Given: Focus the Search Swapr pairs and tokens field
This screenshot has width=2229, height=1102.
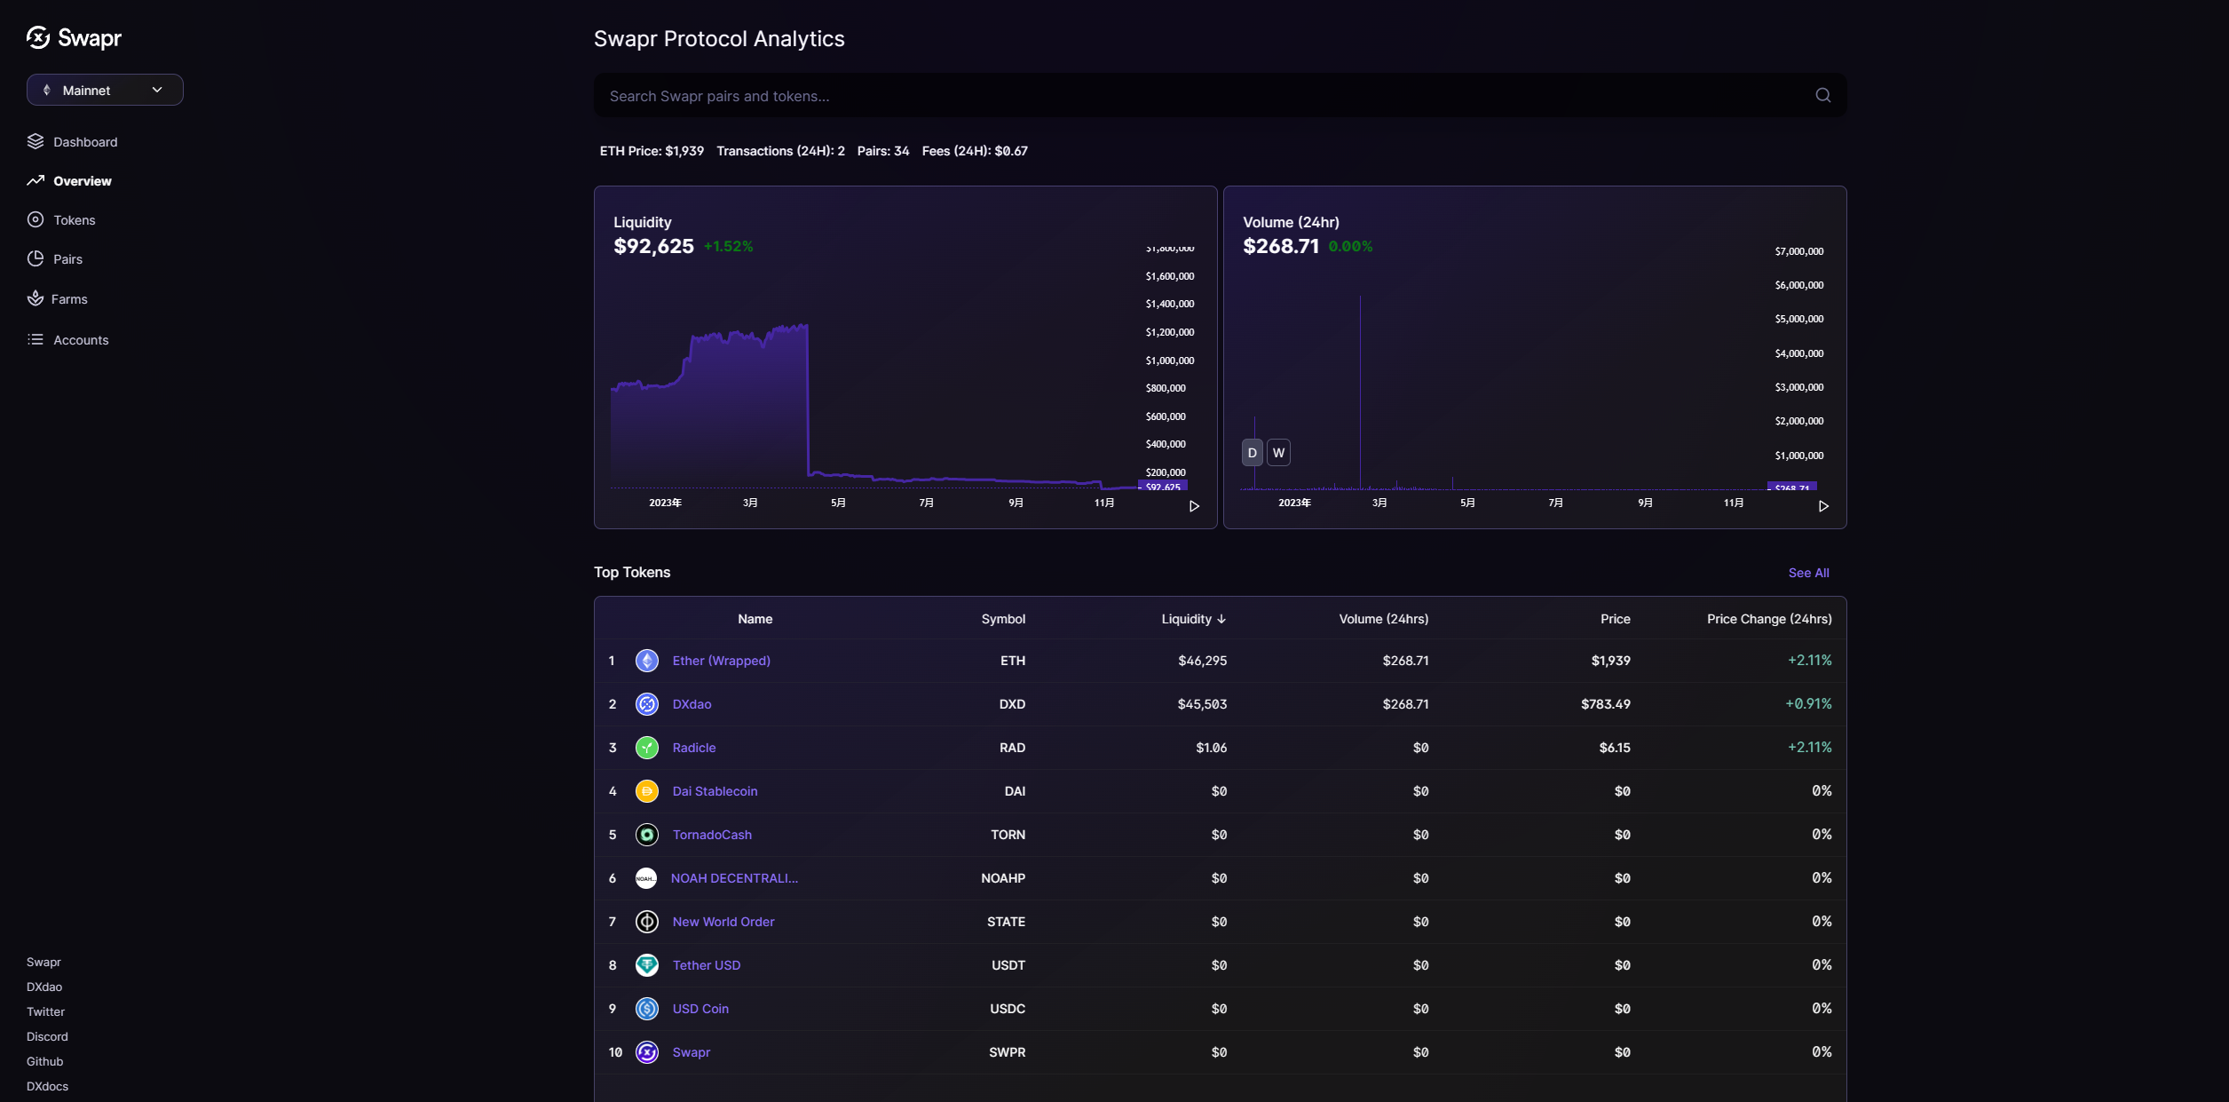Looking at the screenshot, I should (x=1220, y=95).
